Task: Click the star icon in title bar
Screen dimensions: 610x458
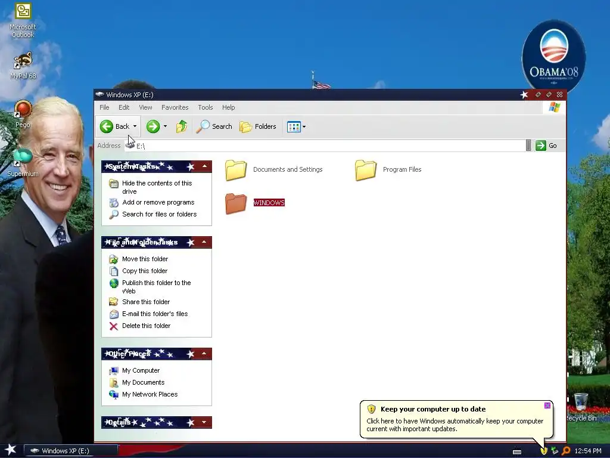Action: pos(524,95)
